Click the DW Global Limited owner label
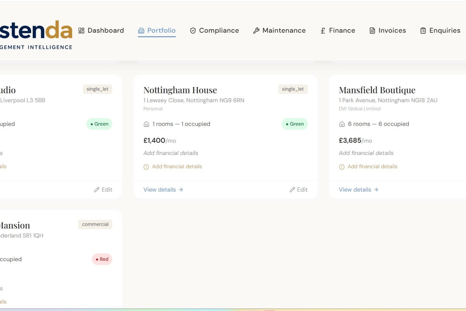Image resolution: width=466 pixels, height=311 pixels. tap(360, 109)
